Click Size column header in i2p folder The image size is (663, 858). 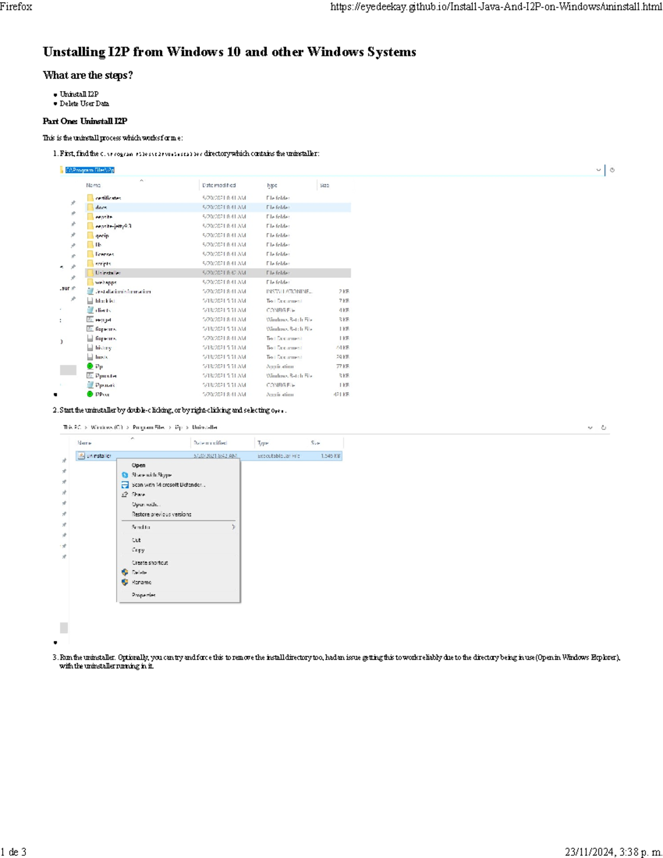[x=324, y=186]
